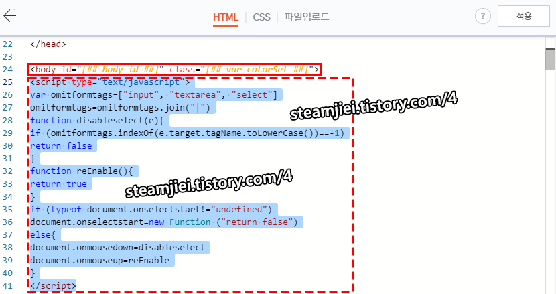Click the closing </script> tag line
Viewport: 556px width, 294px height.
click(x=53, y=285)
